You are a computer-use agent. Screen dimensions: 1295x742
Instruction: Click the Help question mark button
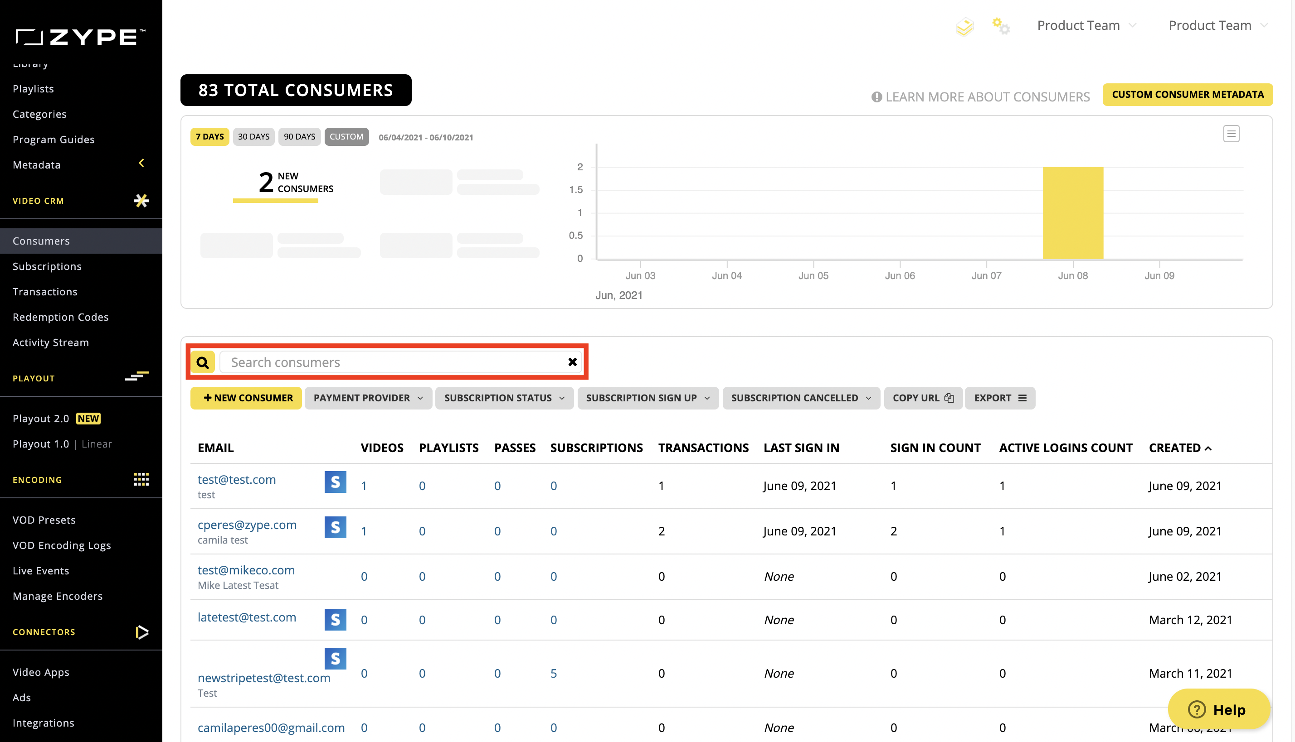pyautogui.click(x=1218, y=709)
